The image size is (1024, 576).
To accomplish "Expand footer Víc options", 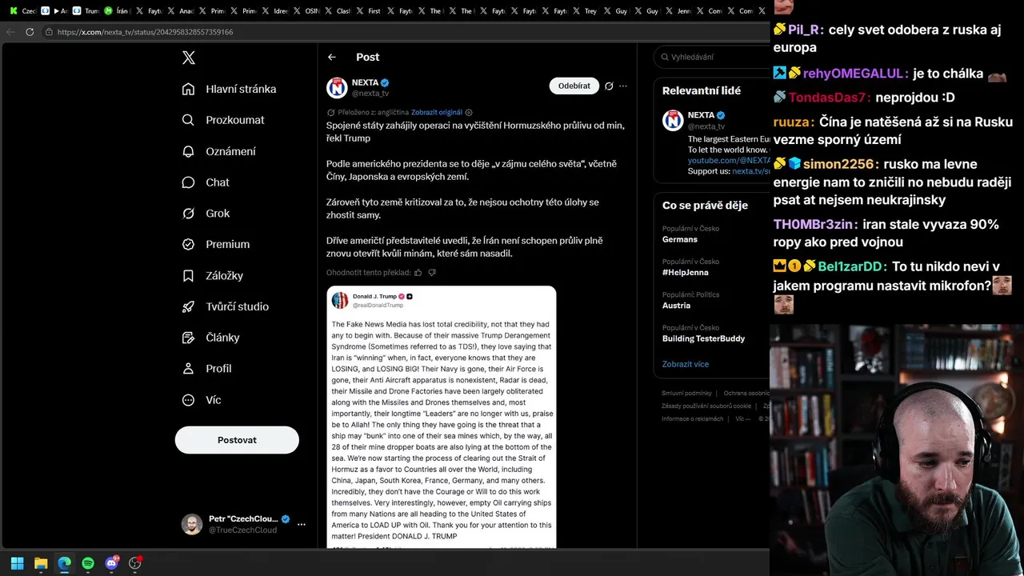I will coord(743,418).
